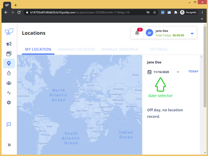
Task: Open the stacked windows sidebar icon
Action: [x=9, y=54]
